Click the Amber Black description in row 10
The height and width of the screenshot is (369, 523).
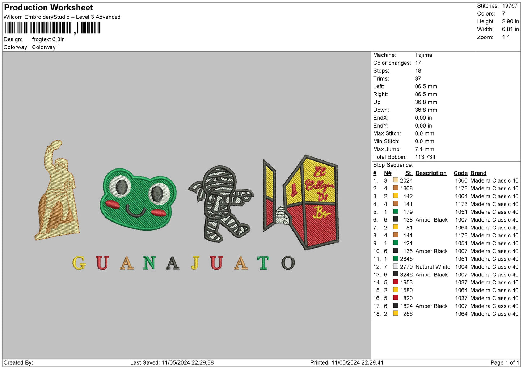point(431,251)
